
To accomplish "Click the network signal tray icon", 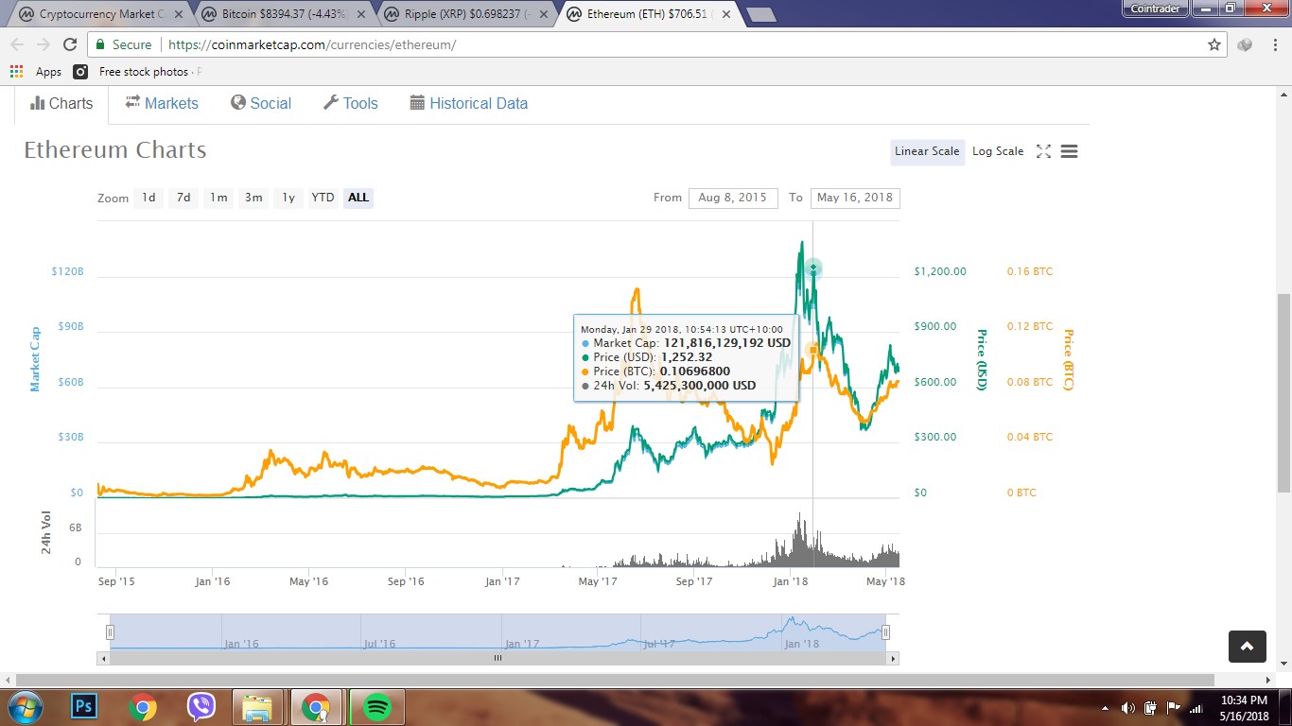I will point(1196,708).
